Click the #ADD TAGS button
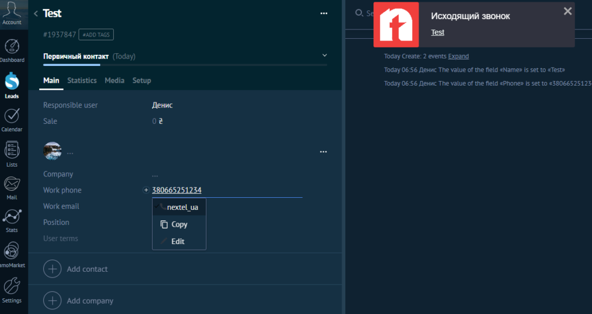Viewport: 592px width, 314px height. [x=96, y=35]
